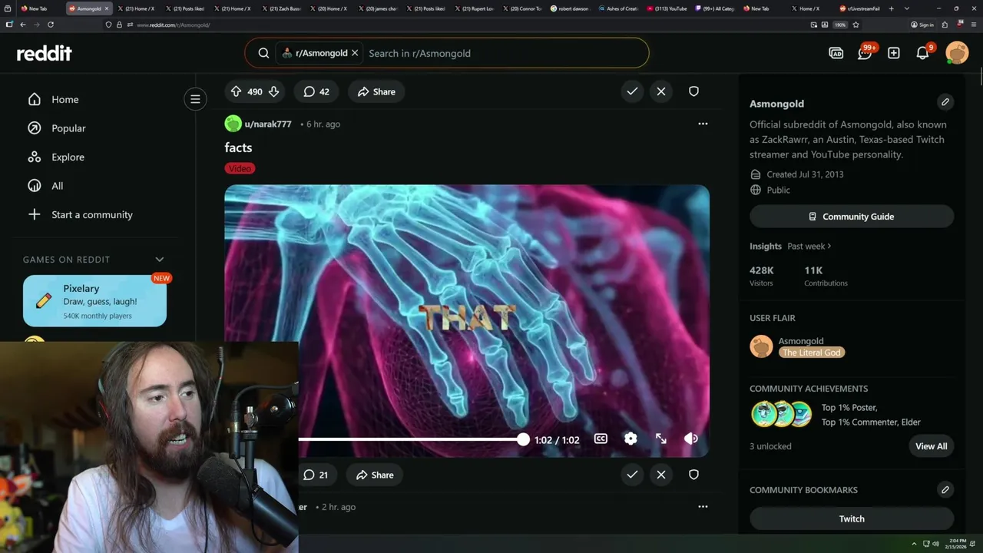The image size is (983, 553).
Task: Open the u/narak777 profile link
Action: (268, 124)
